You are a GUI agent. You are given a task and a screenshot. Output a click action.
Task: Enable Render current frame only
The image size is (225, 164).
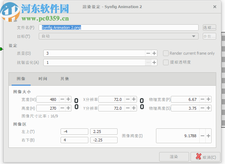[x=166, y=53]
